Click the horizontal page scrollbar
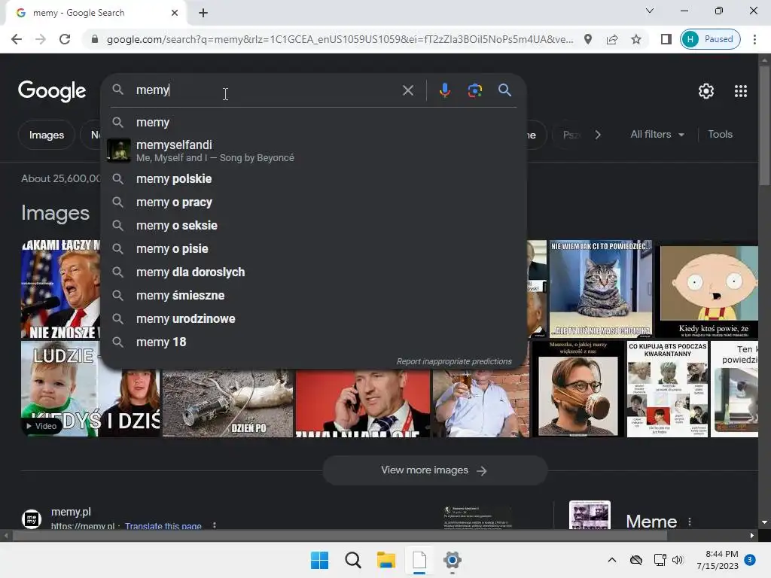771x578 pixels. [x=340, y=535]
